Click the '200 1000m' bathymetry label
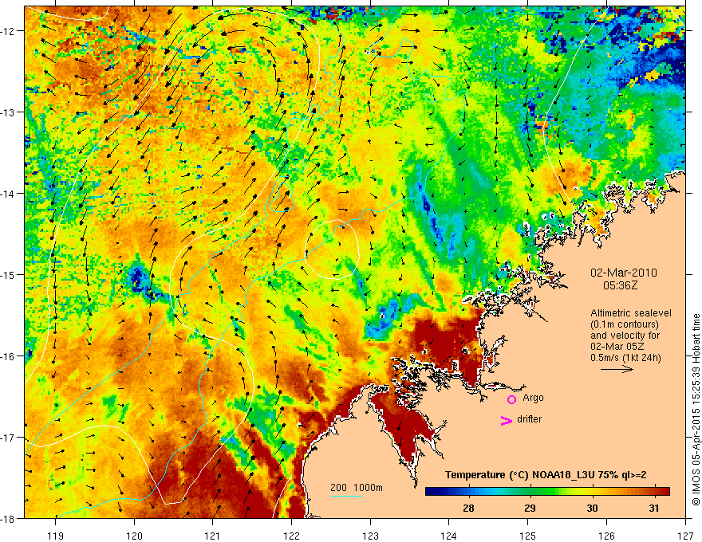 357,488
